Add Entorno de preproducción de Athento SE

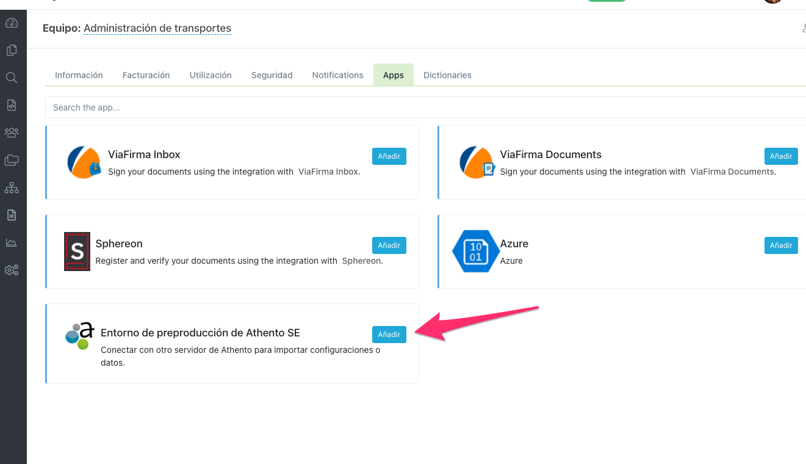[389, 335]
